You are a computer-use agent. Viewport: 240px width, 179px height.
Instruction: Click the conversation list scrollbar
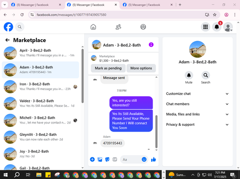tap(83, 76)
